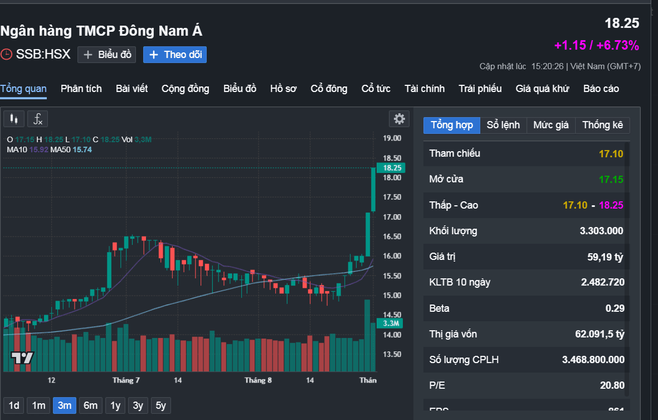Click the KLTB 10 ngày value 2.482.720
The image size is (658, 420).
pos(603,282)
